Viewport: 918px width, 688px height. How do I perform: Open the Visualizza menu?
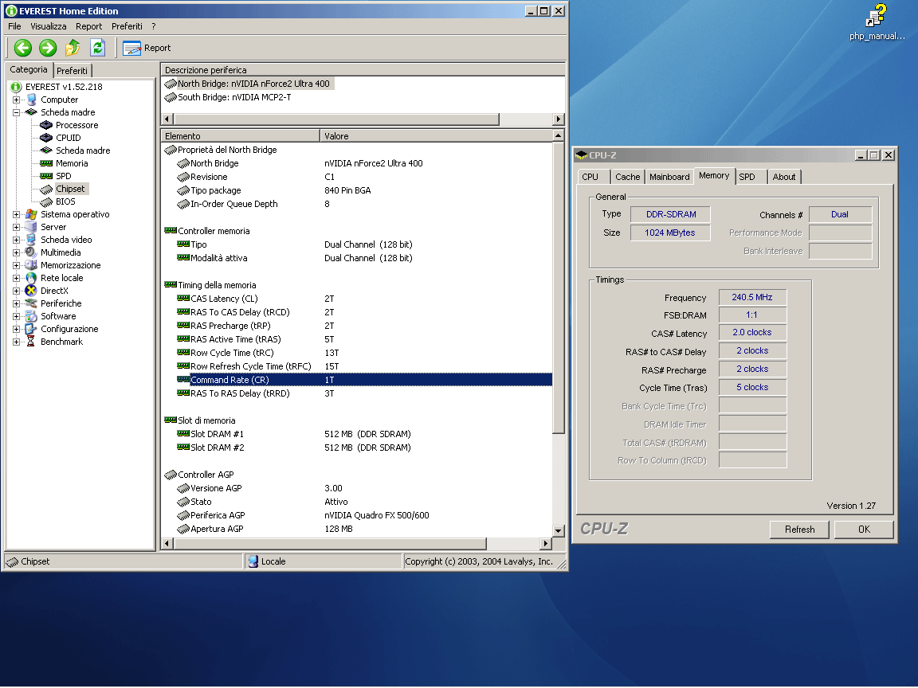(48, 26)
